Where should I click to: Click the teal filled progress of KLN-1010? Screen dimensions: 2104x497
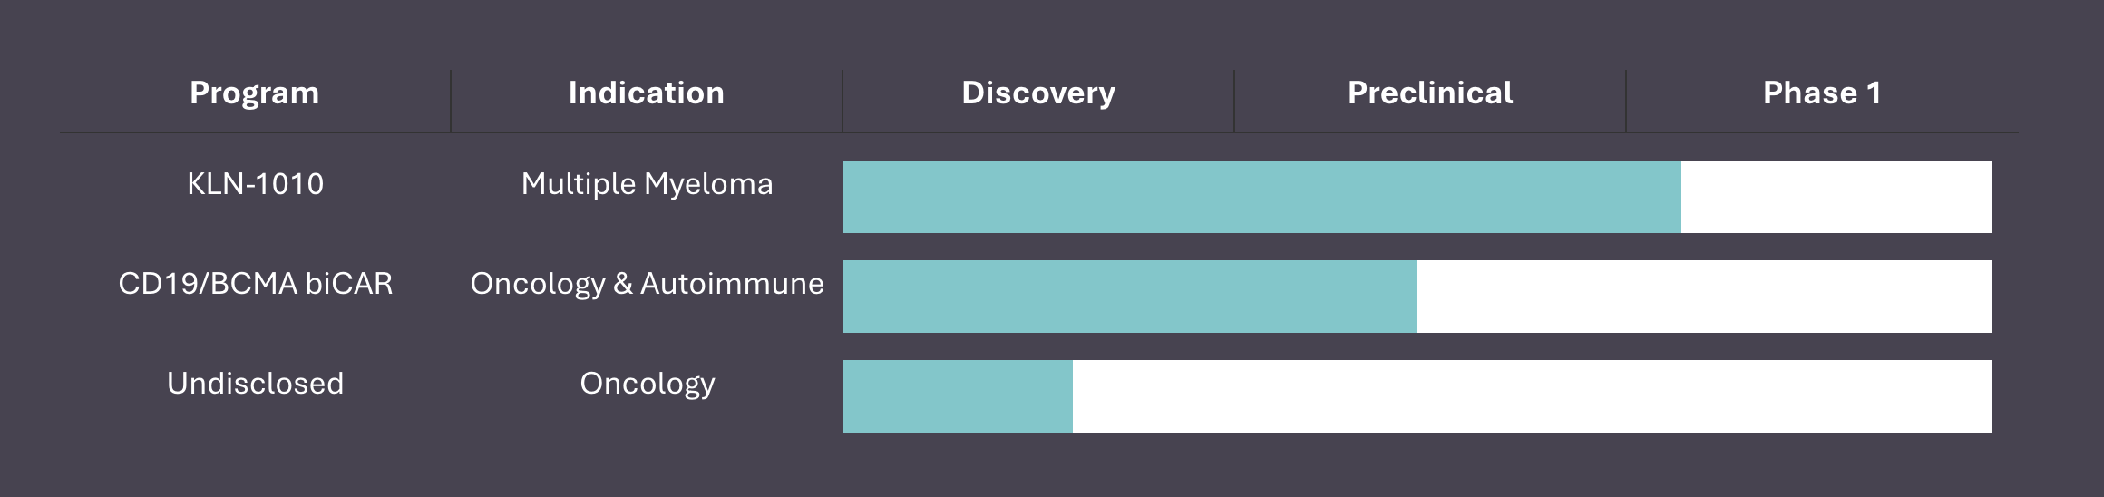click(x=1261, y=197)
